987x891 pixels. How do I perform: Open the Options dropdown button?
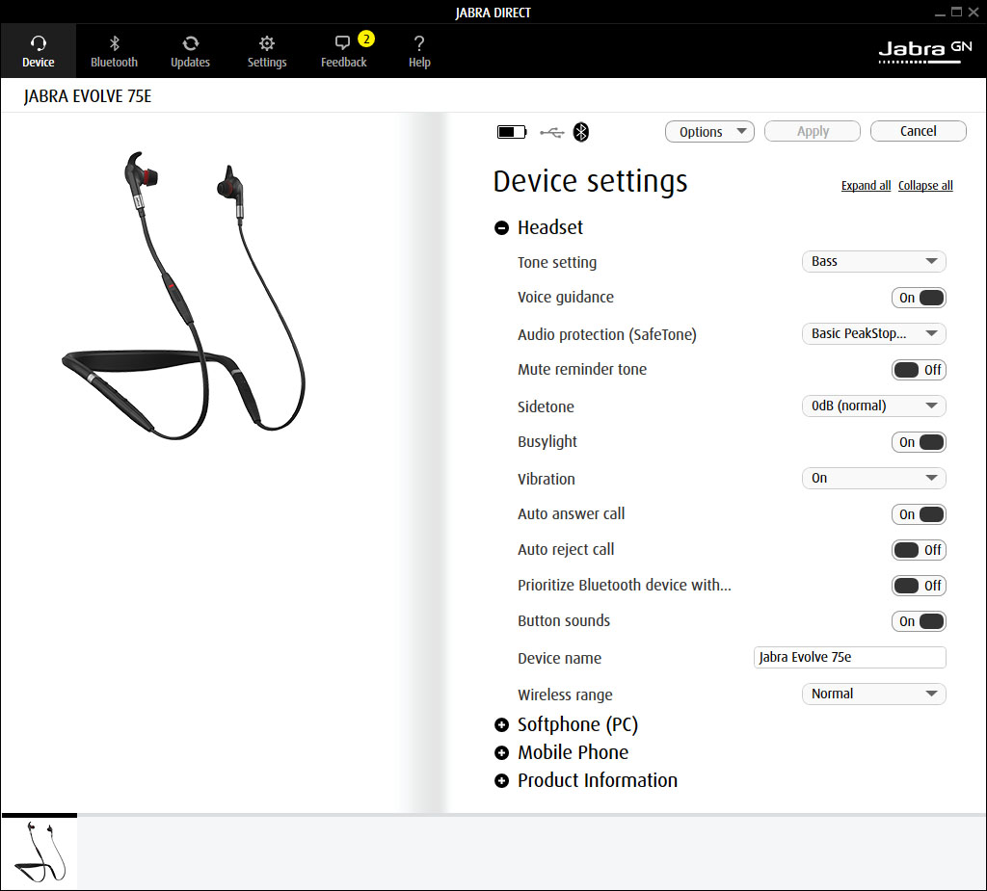pyautogui.click(x=709, y=132)
